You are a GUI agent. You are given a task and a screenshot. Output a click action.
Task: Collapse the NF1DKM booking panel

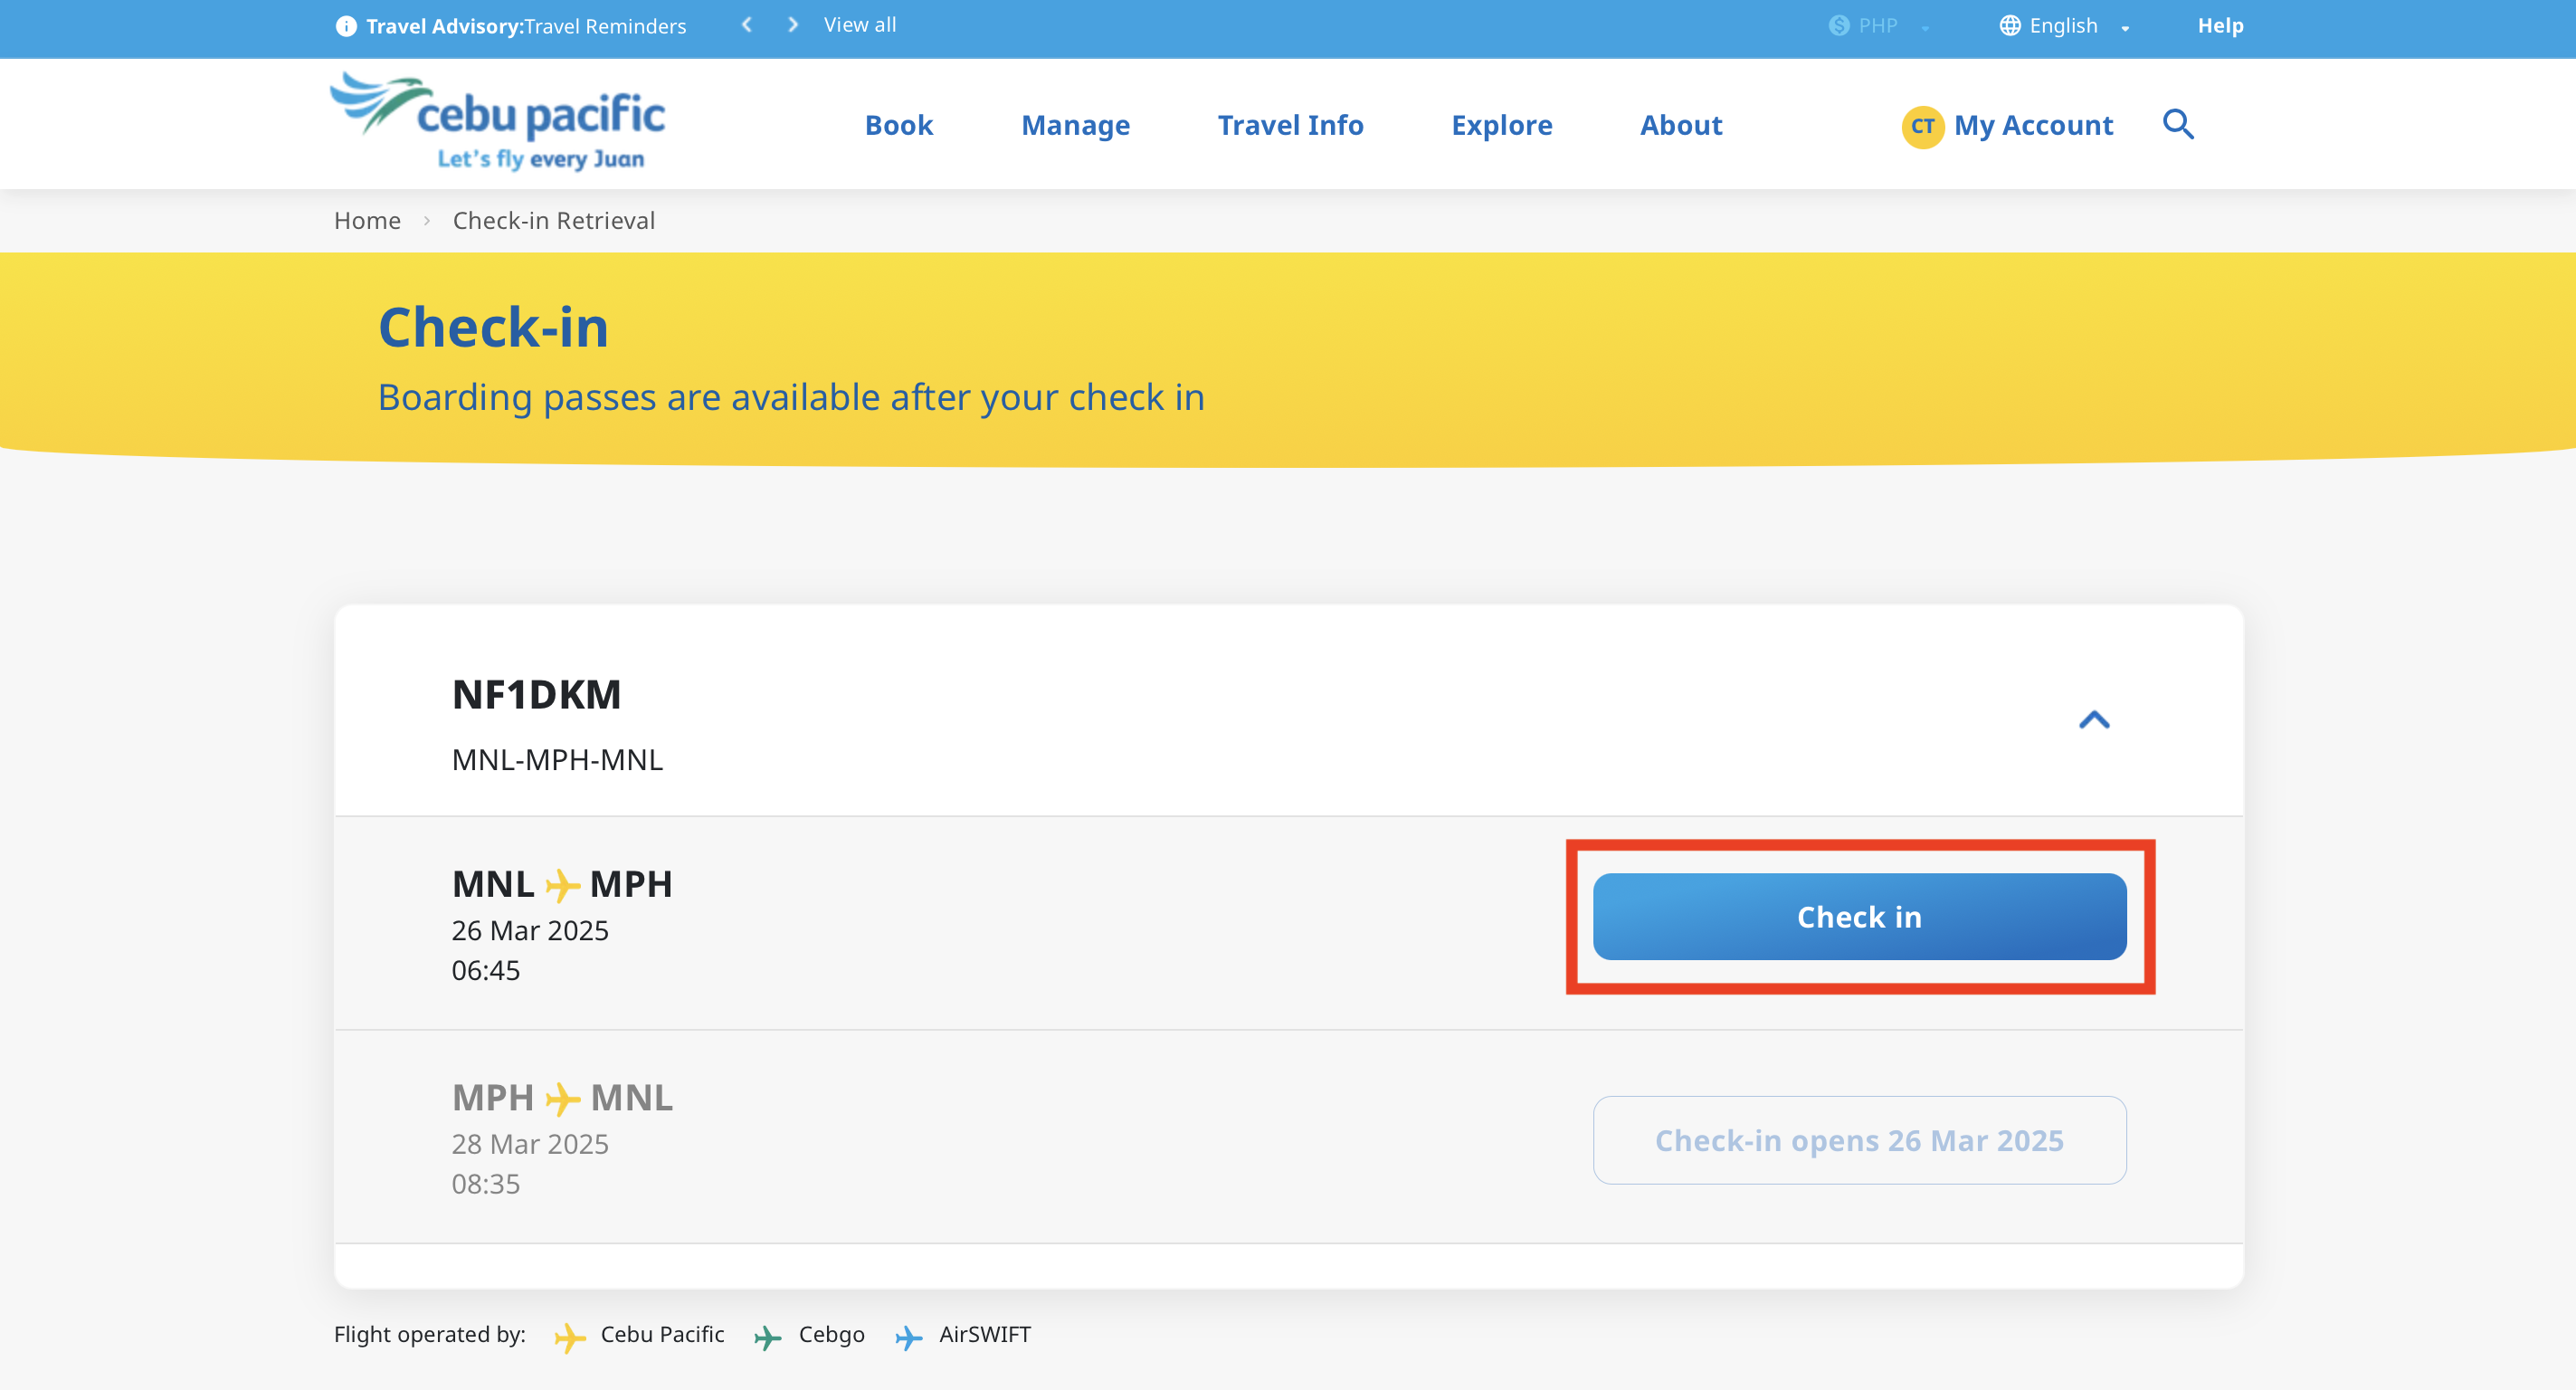(2094, 720)
